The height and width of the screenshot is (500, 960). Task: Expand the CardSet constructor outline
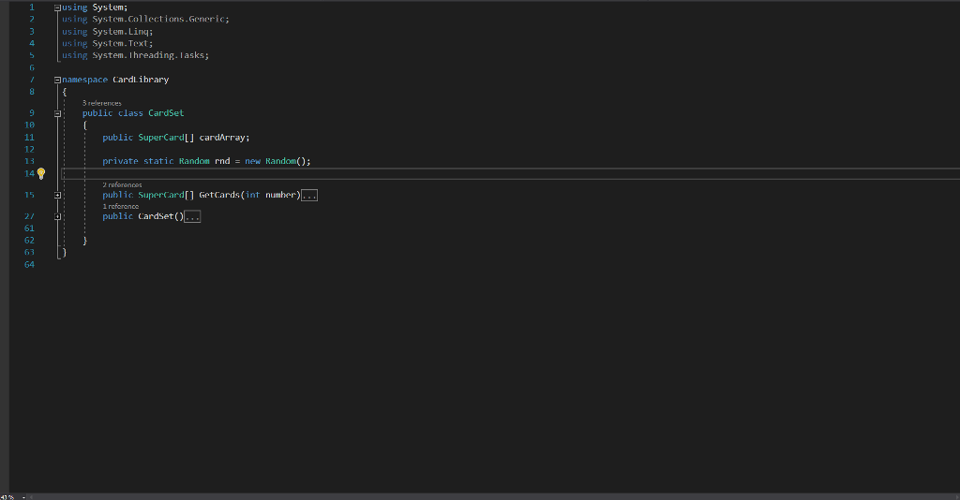(x=57, y=216)
